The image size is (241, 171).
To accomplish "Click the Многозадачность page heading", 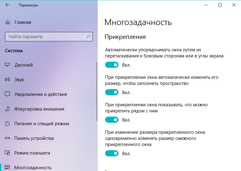I will click(x=138, y=22).
